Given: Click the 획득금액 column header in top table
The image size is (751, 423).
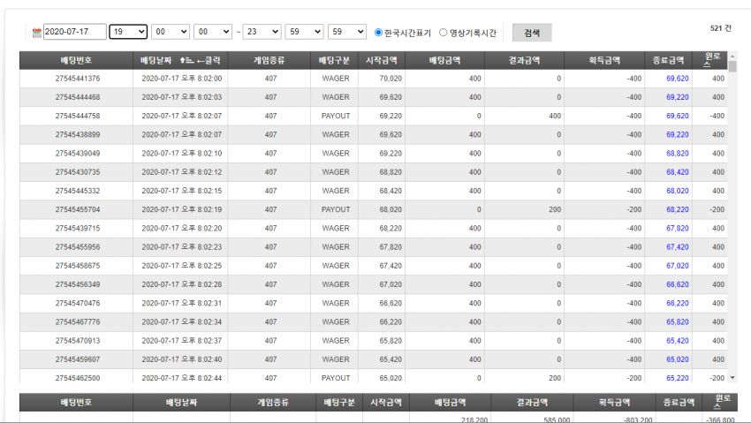Looking at the screenshot, I should (x=604, y=60).
